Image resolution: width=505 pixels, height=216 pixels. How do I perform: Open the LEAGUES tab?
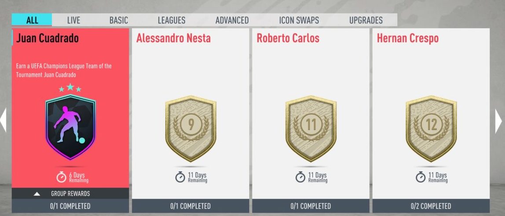point(172,20)
